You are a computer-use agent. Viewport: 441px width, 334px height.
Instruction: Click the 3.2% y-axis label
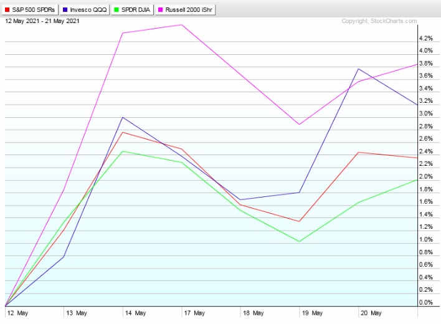point(426,101)
